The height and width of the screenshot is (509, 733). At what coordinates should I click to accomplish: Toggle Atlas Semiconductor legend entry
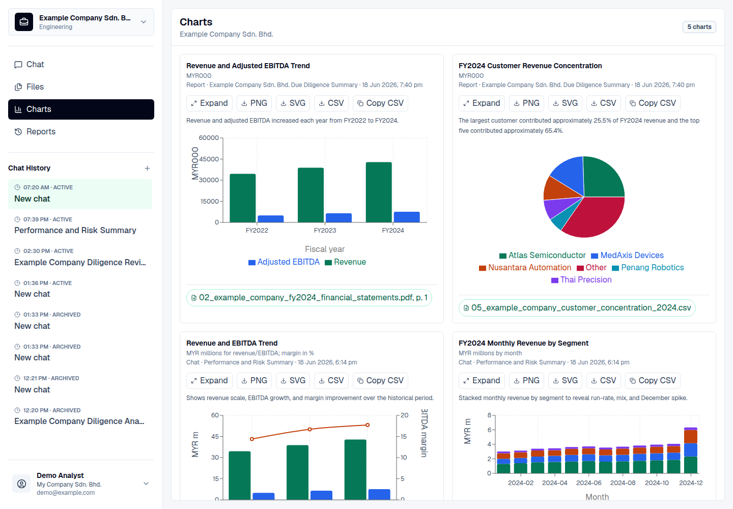click(x=543, y=256)
